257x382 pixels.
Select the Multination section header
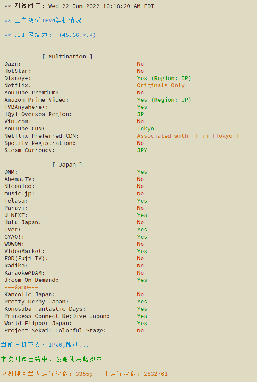point(67,57)
